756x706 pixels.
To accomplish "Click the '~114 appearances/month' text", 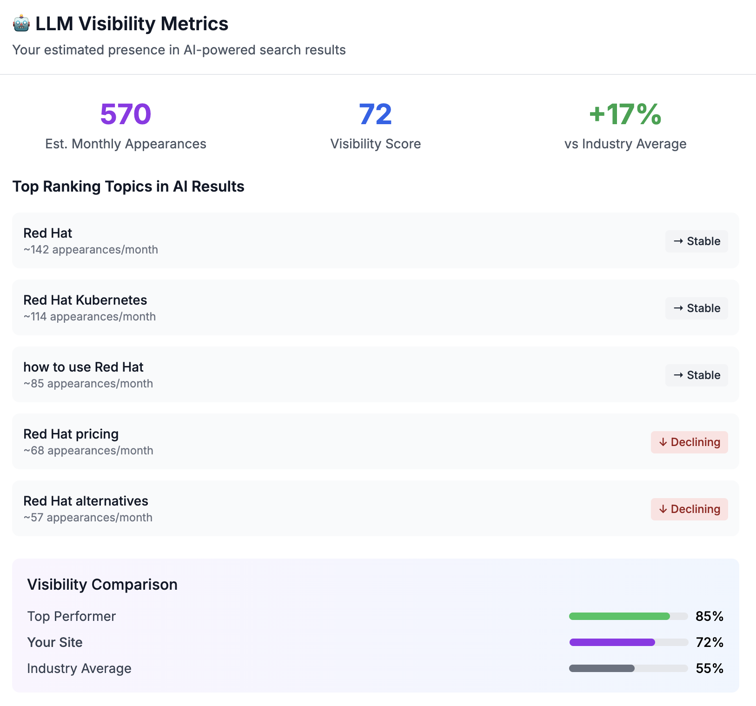I will click(90, 317).
